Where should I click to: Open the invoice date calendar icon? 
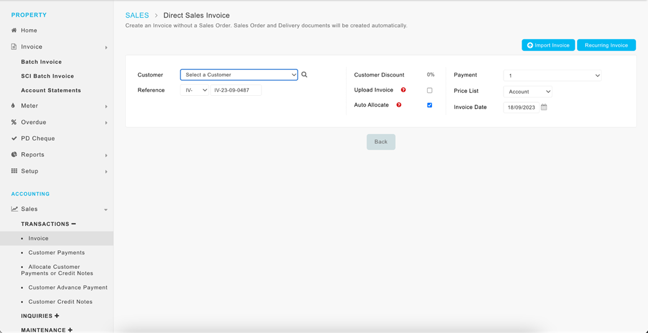(x=544, y=107)
